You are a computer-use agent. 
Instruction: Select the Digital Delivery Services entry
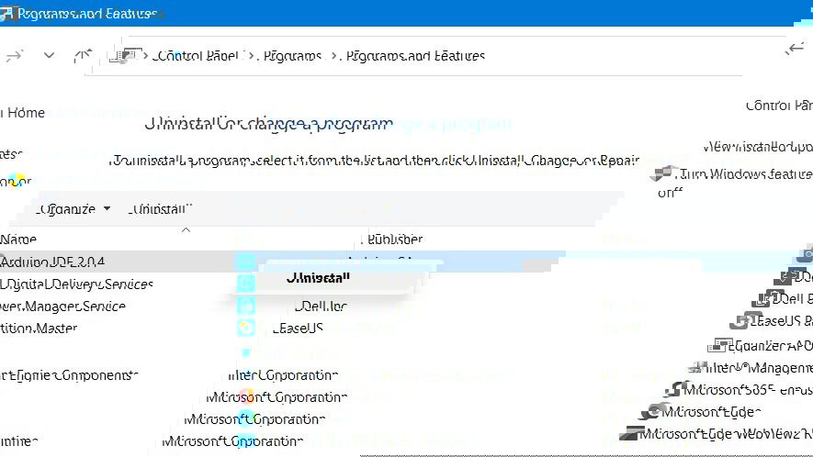point(77,284)
